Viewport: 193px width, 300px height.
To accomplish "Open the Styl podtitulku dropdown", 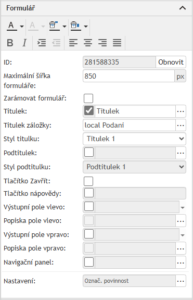I will coord(134,167).
